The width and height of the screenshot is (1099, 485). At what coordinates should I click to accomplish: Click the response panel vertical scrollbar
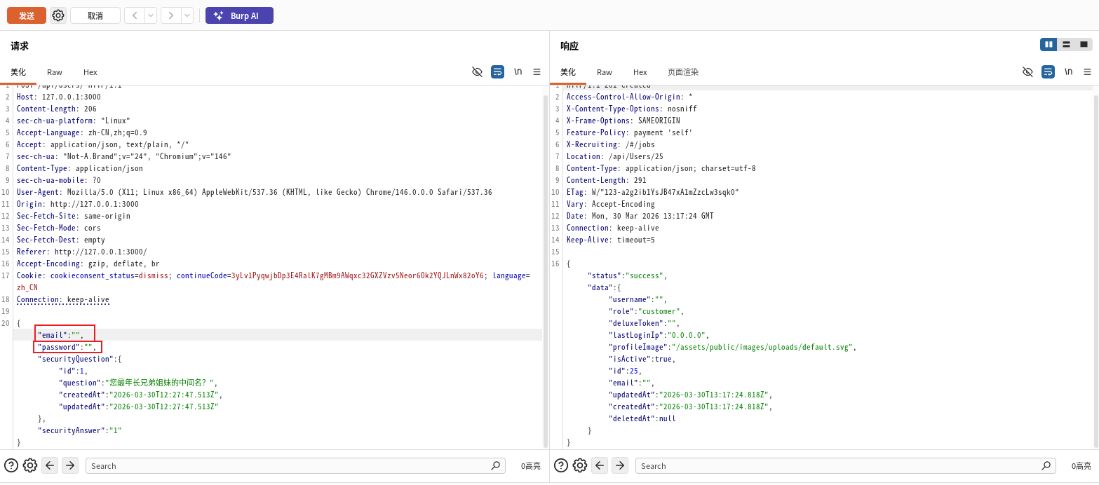pyautogui.click(x=1096, y=271)
